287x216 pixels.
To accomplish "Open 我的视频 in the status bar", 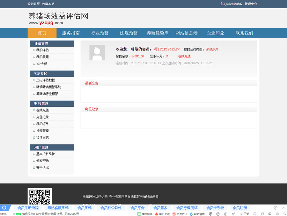I will pyautogui.click(x=145, y=214).
